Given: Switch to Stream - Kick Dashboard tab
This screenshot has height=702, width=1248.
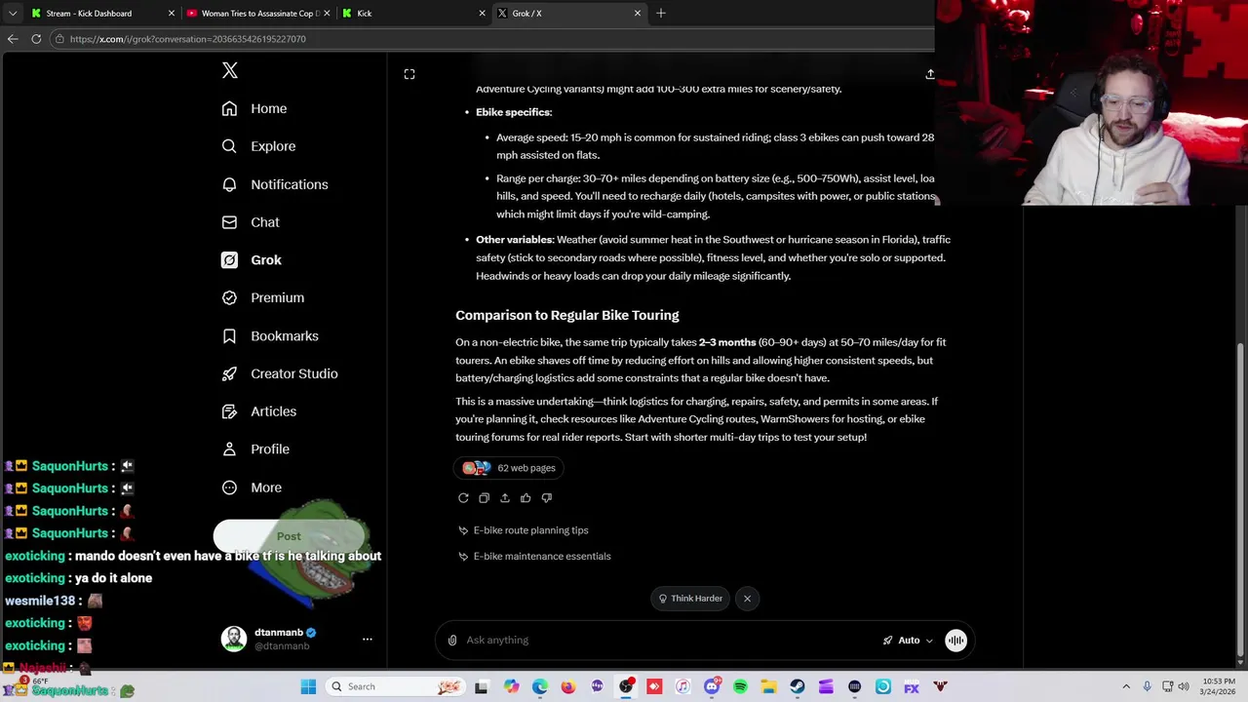Looking at the screenshot, I should [x=102, y=14].
